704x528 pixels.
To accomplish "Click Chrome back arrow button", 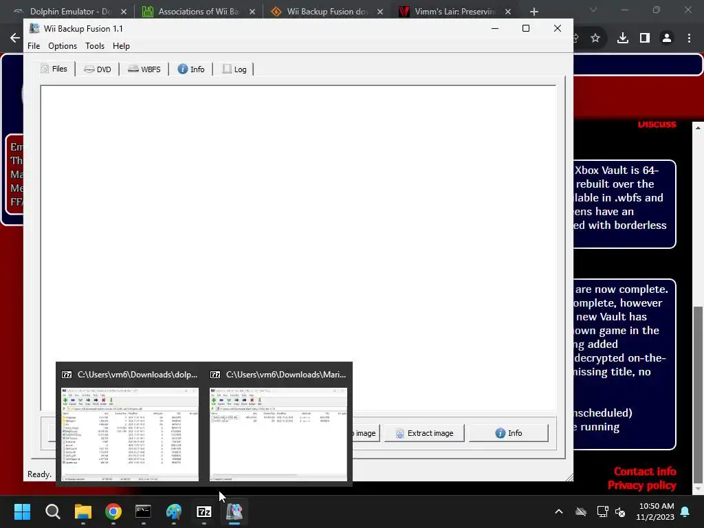I will (15, 38).
